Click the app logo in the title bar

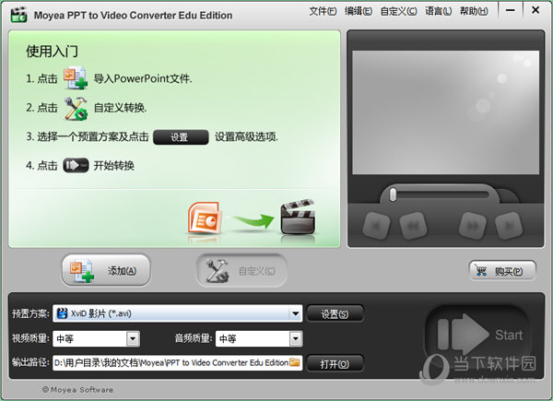pos(18,15)
